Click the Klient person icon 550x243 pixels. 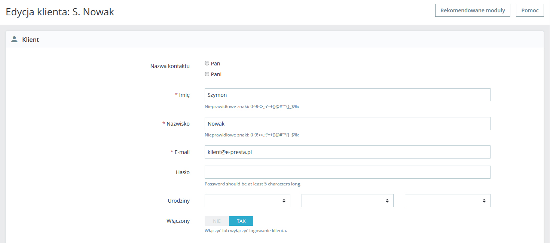coord(15,39)
